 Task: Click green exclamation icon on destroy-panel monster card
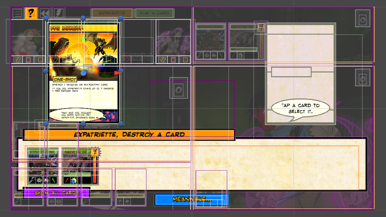coord(53,180)
